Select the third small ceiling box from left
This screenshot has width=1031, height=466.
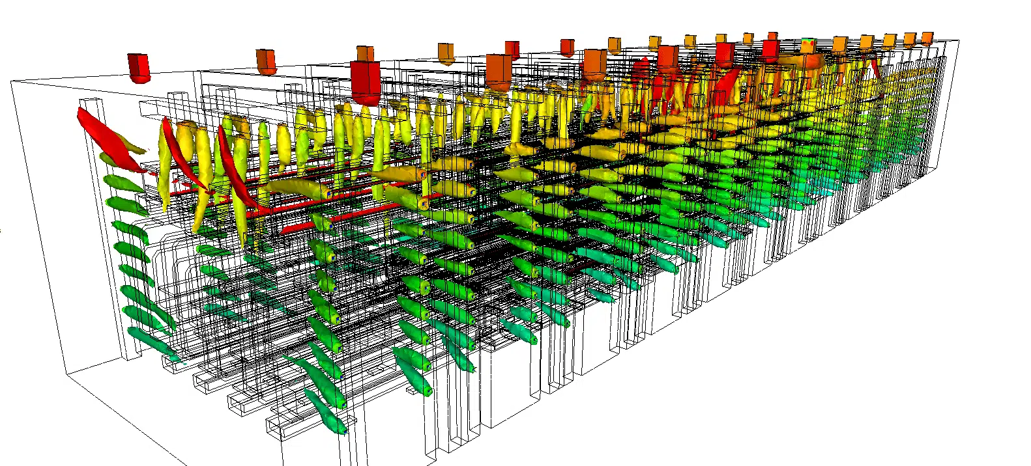point(365,54)
